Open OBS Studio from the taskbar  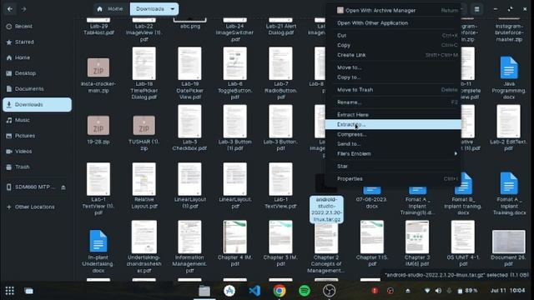coord(329,291)
